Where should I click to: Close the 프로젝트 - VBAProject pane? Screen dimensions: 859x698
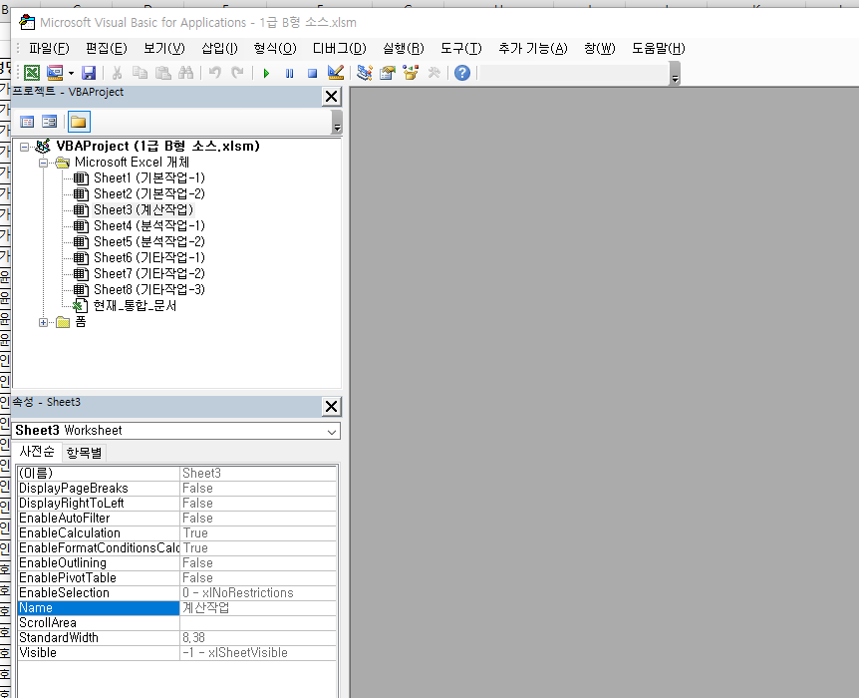pyautogui.click(x=331, y=97)
